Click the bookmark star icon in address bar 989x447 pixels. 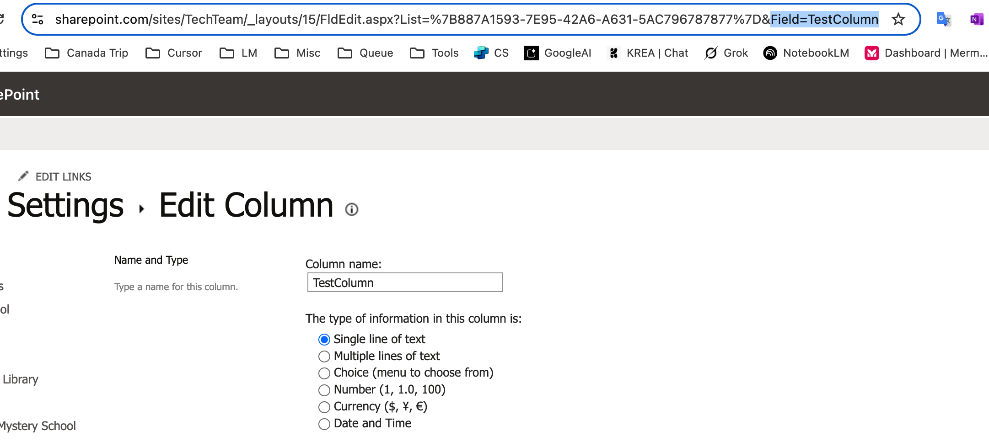(x=898, y=19)
